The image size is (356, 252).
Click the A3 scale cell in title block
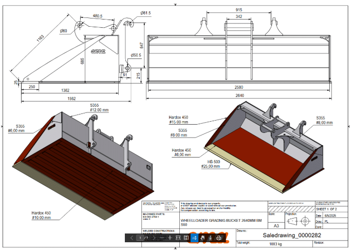[x=276, y=226]
